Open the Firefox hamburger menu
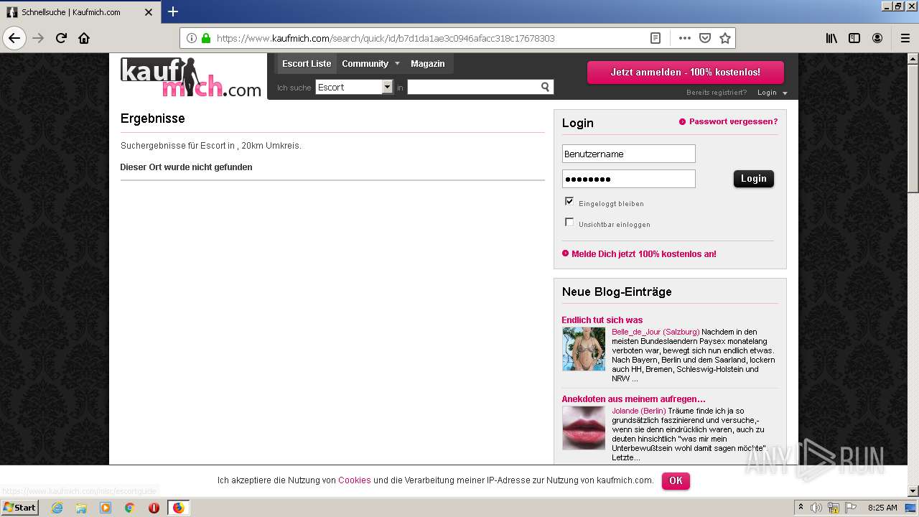Image resolution: width=919 pixels, height=517 pixels. pos(905,38)
